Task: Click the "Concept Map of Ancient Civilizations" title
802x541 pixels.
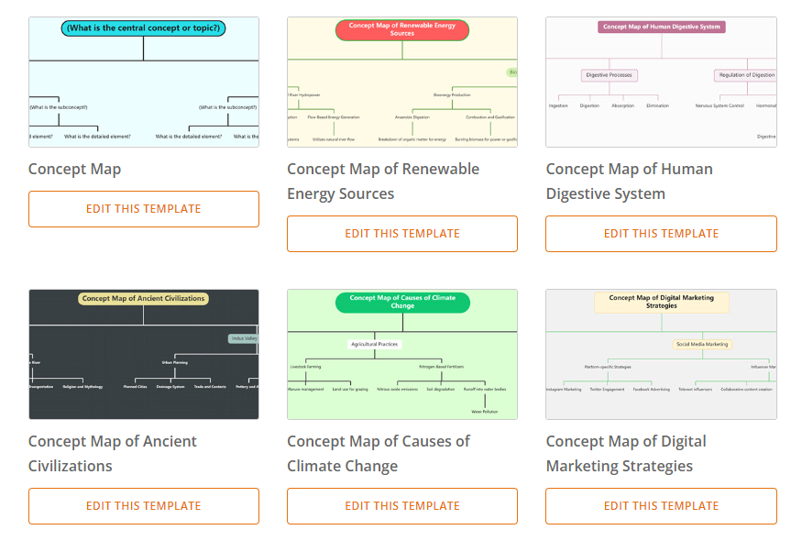Action: coord(113,453)
